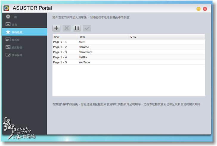
Task: Click the add favorite plus button
Action: [56, 28]
